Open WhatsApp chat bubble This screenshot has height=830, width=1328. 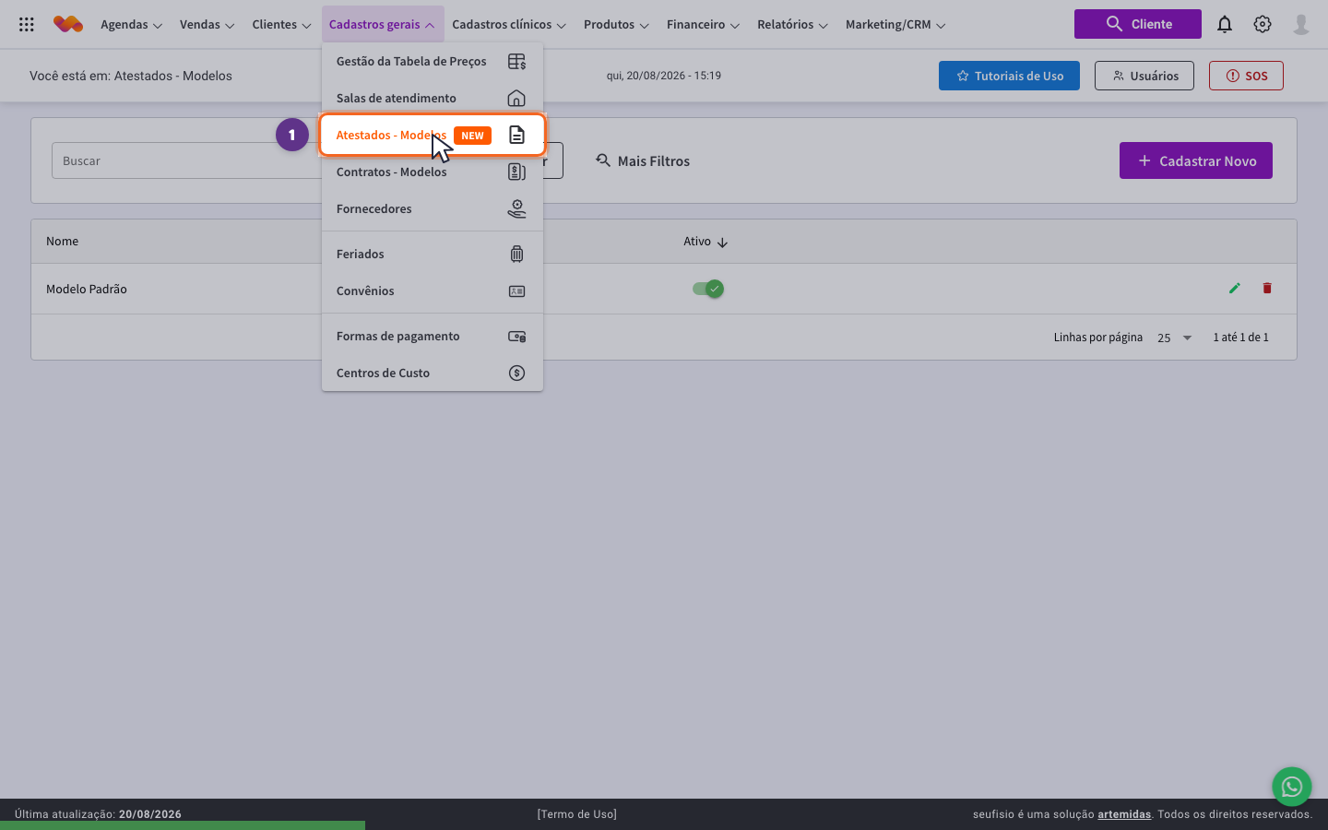[x=1292, y=787]
